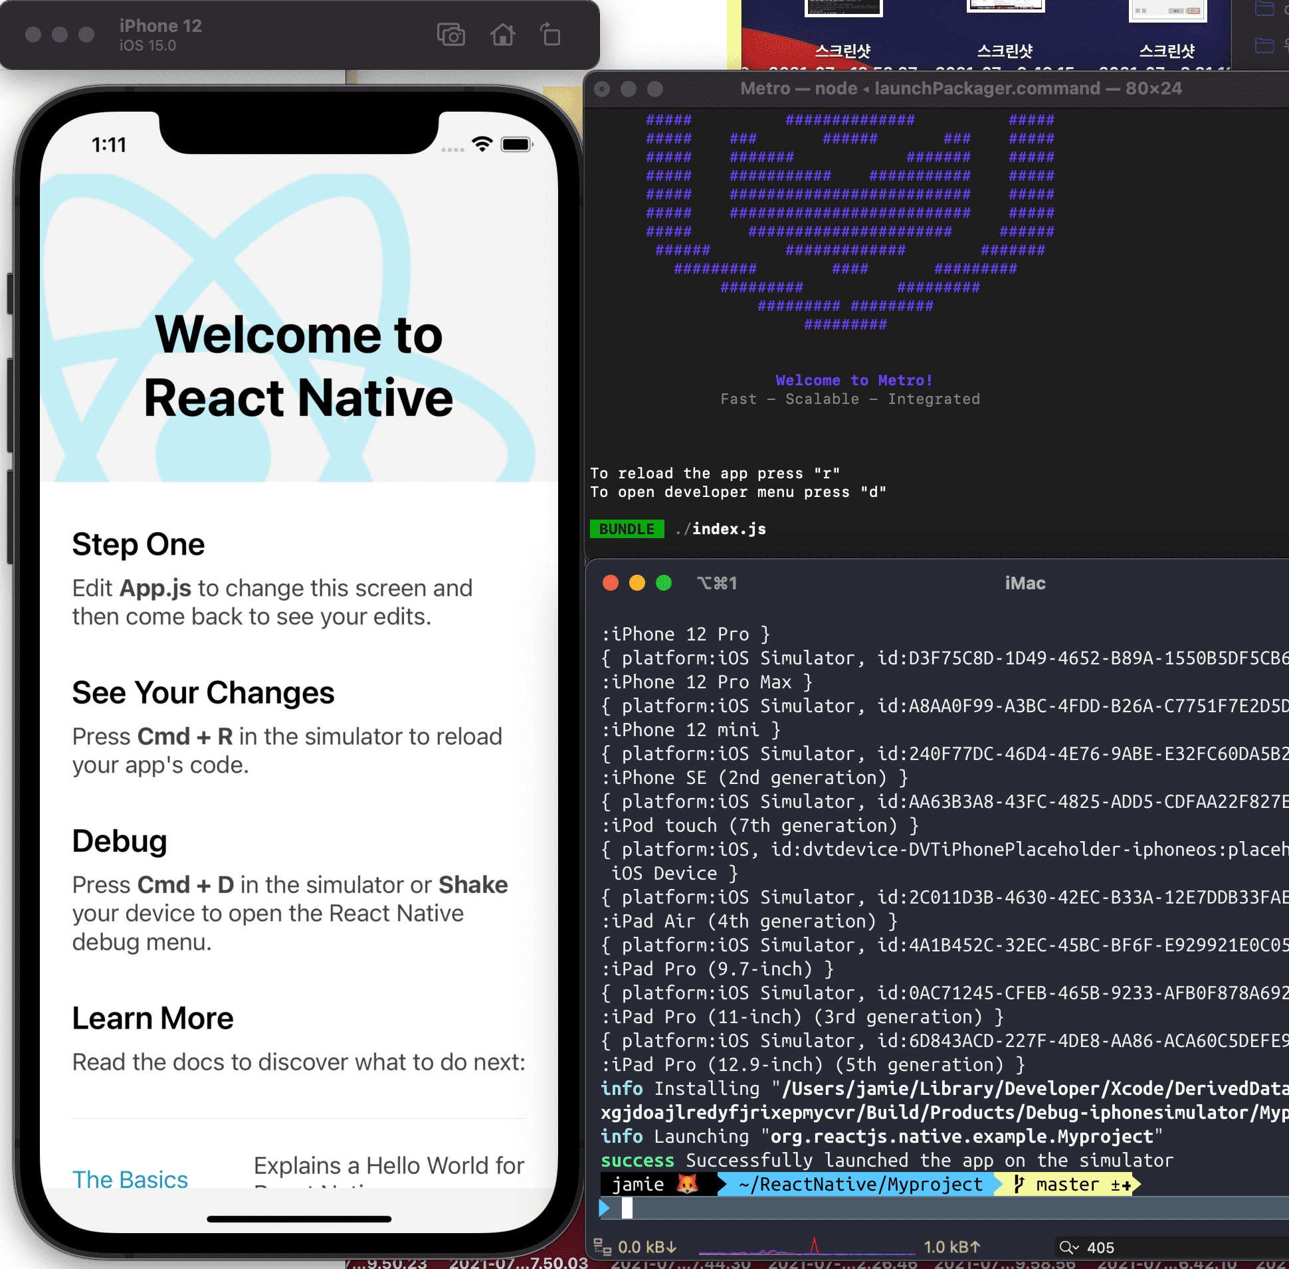
Task: Click the Step One heading
Action: (138, 544)
